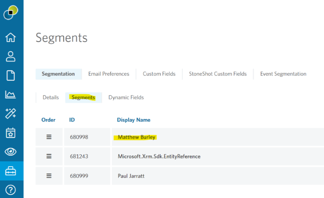The image size is (324, 198).
Task: Open the Home icon in sidebar
Action: (11, 38)
